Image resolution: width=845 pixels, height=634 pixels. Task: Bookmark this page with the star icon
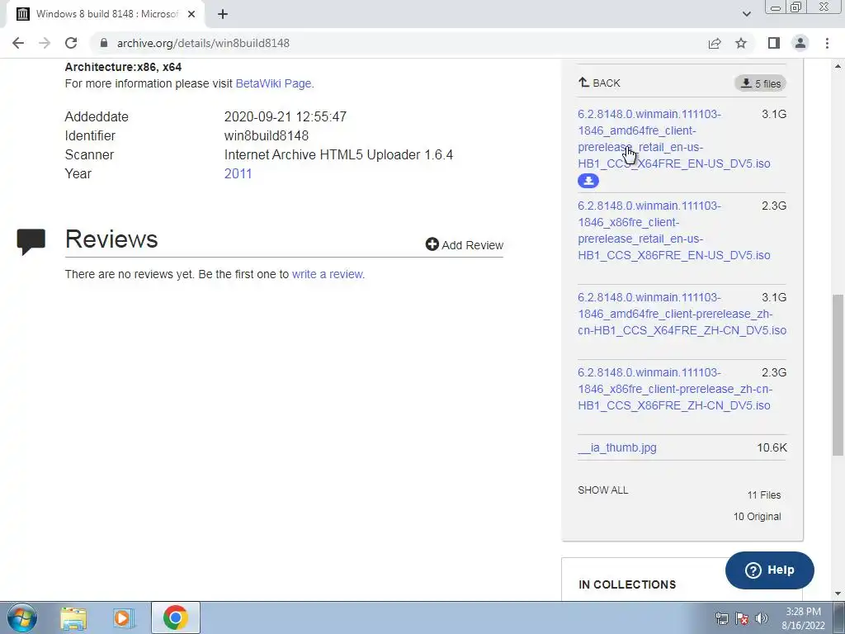click(741, 43)
